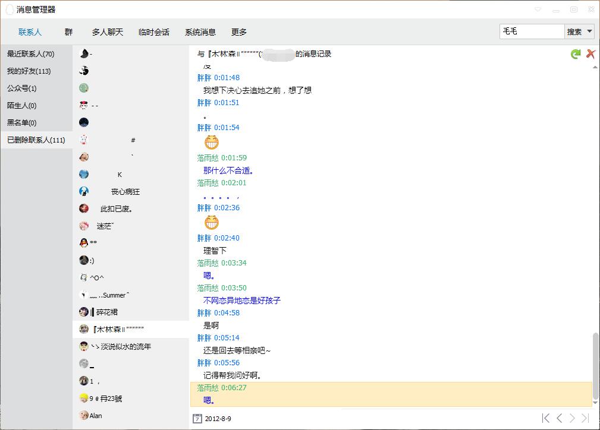Expand the search type dropdown arrow
600x430 pixels.
tap(590, 31)
